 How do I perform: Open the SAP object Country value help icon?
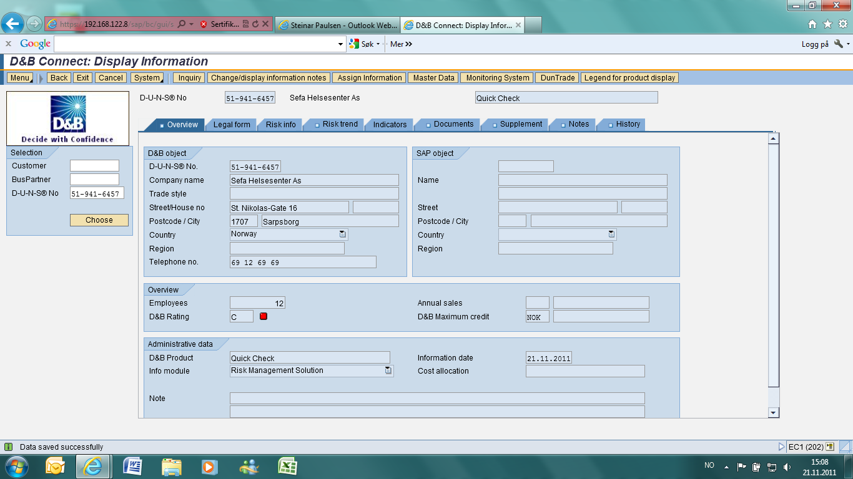pyautogui.click(x=611, y=234)
